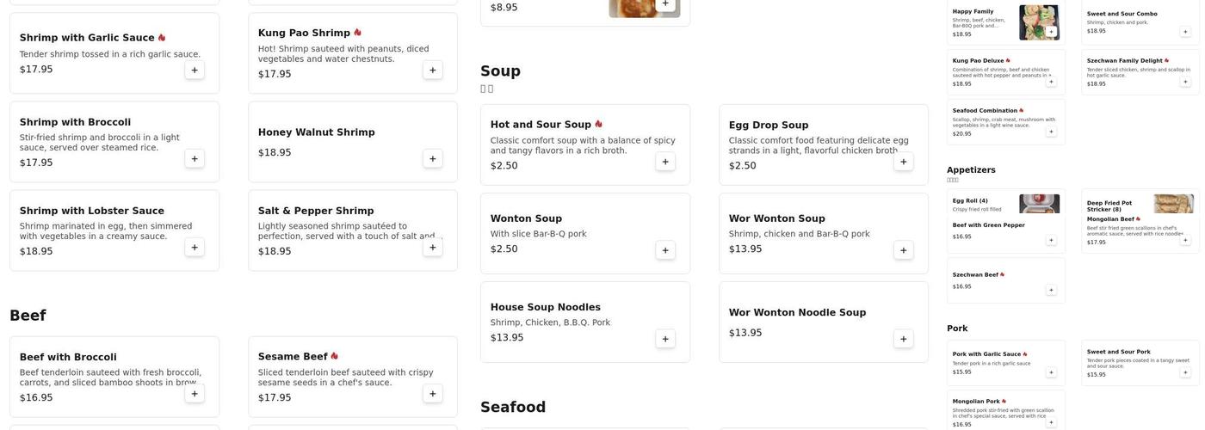Open the Deep Fried Pot Sticker photo

tap(1173, 203)
